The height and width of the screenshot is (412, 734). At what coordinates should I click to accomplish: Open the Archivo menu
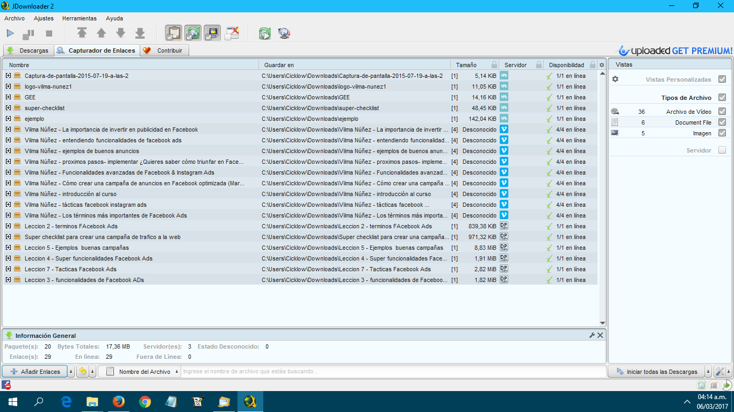pos(15,18)
